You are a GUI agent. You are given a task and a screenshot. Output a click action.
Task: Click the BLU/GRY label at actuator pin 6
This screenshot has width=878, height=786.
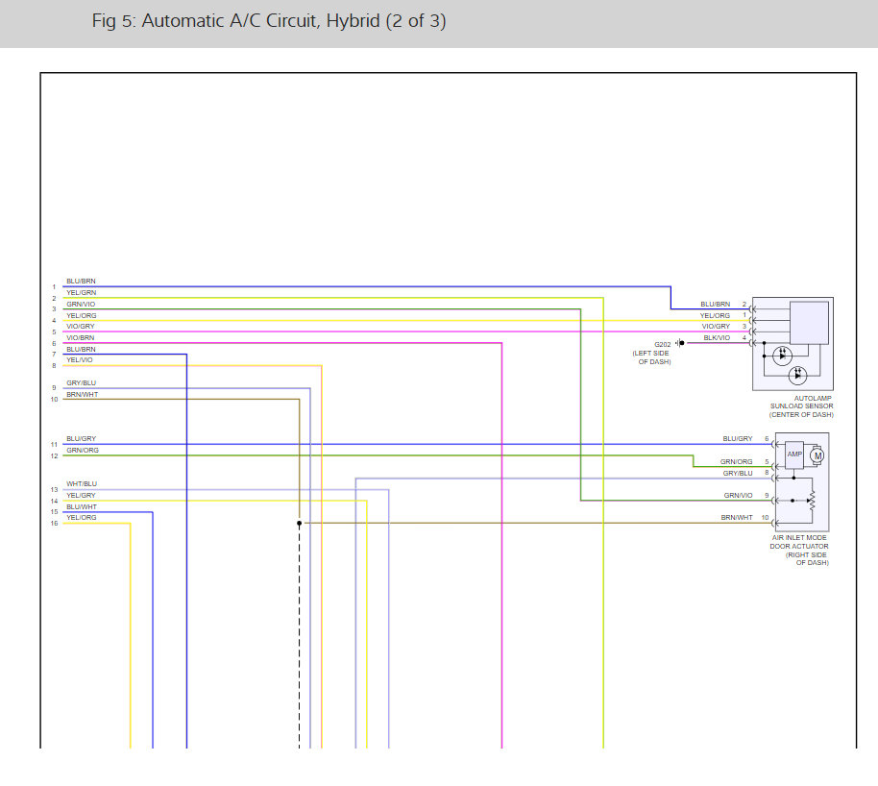[x=738, y=439]
